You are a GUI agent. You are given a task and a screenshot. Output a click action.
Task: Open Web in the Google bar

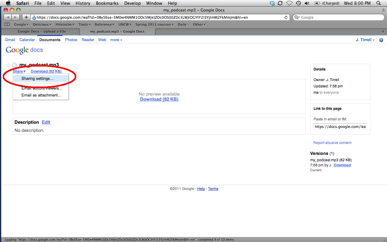tap(102, 40)
